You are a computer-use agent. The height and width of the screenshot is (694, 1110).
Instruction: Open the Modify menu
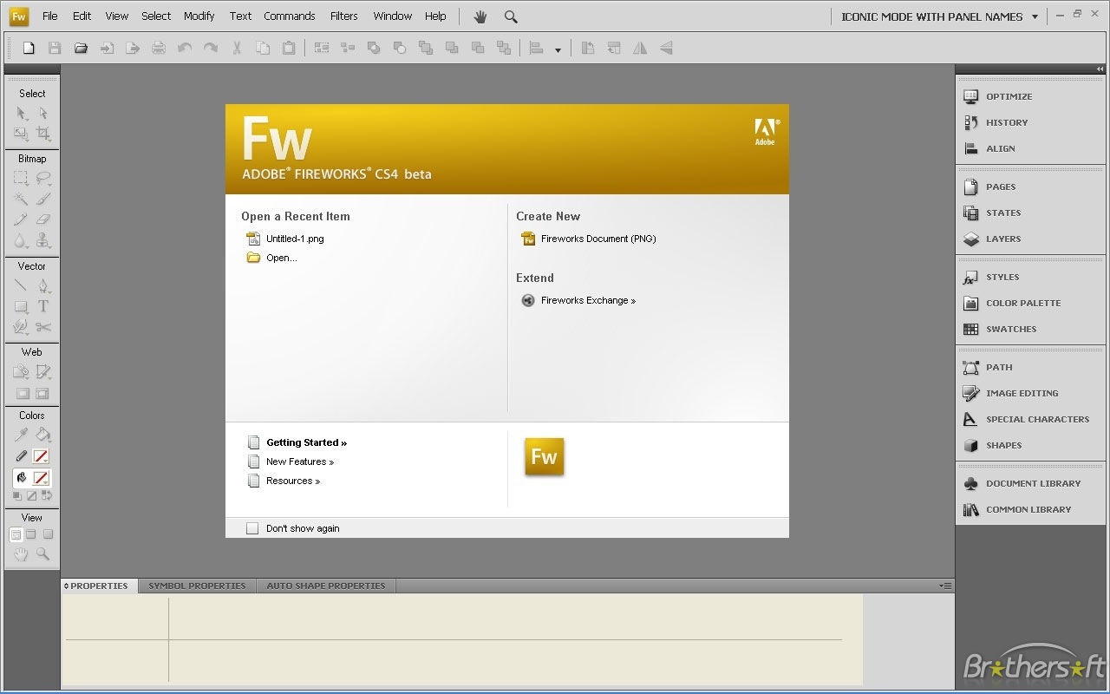coord(199,16)
